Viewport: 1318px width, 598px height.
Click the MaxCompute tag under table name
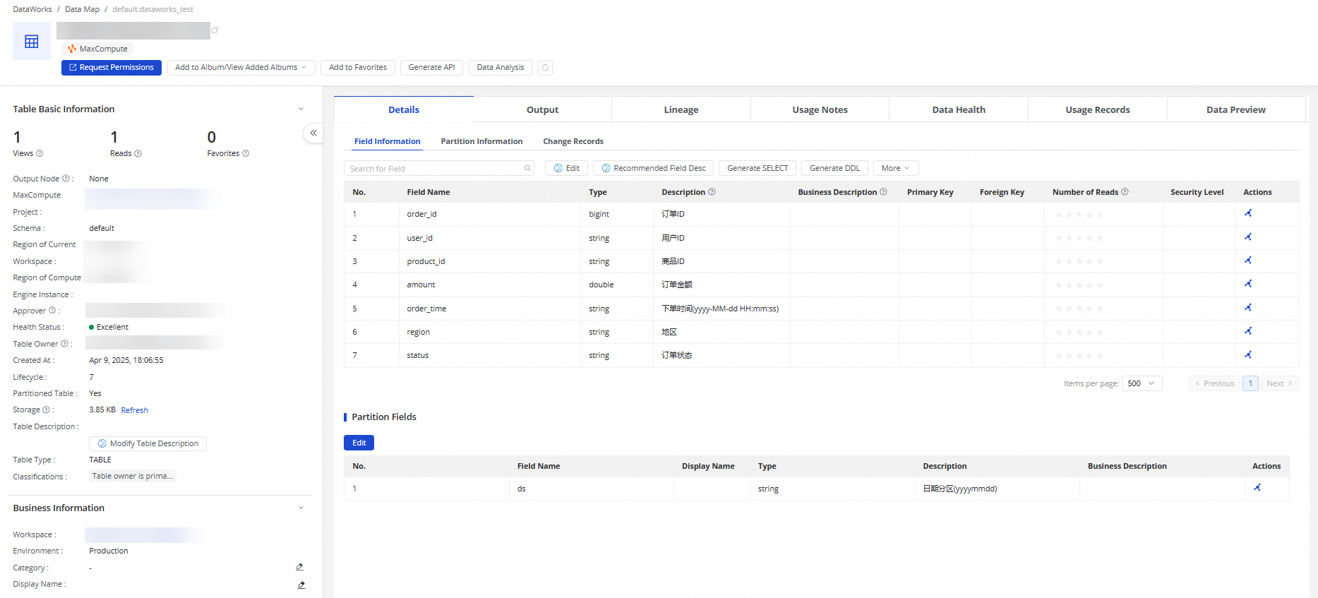[97, 49]
